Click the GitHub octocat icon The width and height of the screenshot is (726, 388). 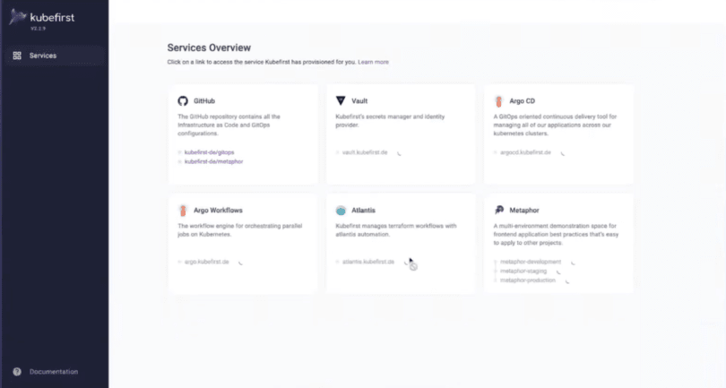(183, 101)
